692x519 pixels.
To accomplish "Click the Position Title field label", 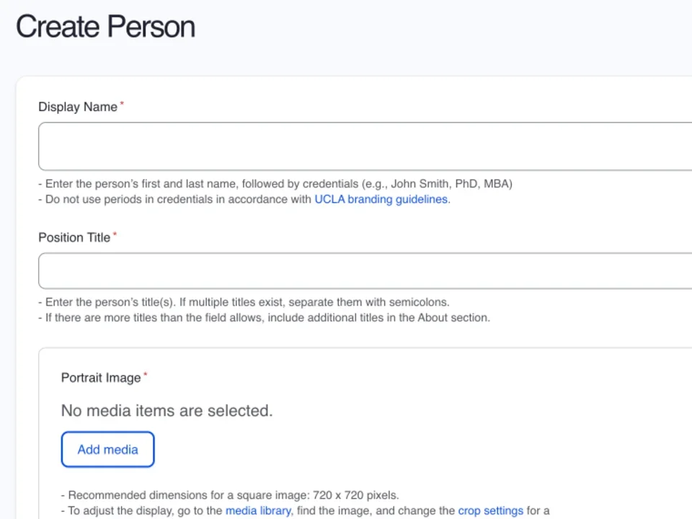I will click(74, 237).
